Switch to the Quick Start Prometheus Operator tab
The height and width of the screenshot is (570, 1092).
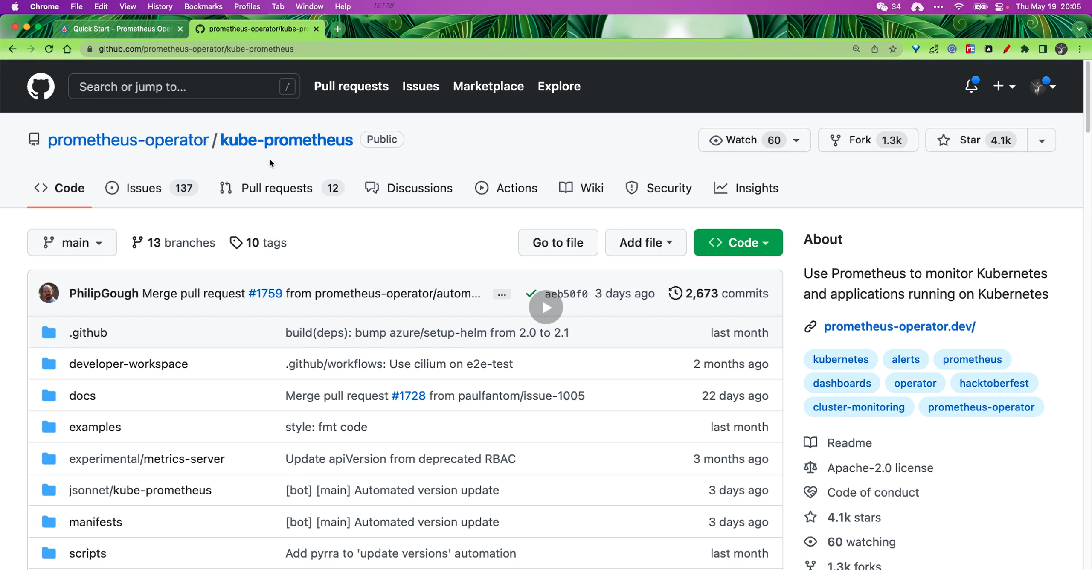122,29
